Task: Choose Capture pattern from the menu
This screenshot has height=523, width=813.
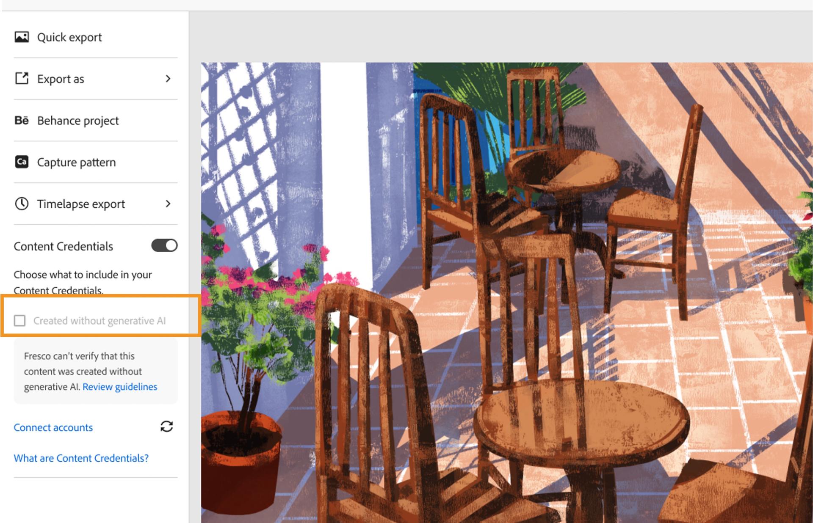Action: pyautogui.click(x=76, y=162)
